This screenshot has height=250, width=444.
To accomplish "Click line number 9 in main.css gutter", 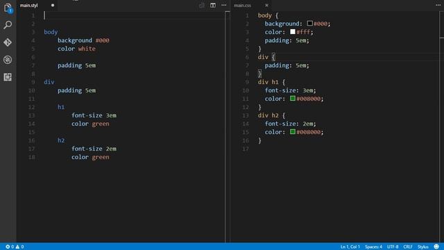I will [247, 82].
